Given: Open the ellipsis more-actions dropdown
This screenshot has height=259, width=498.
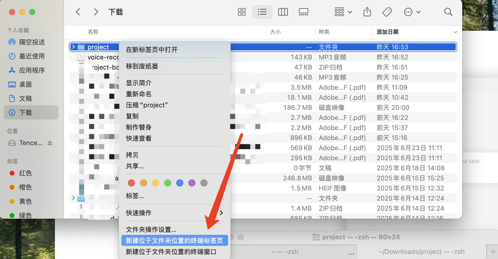Looking at the screenshot, I should tap(412, 12).
